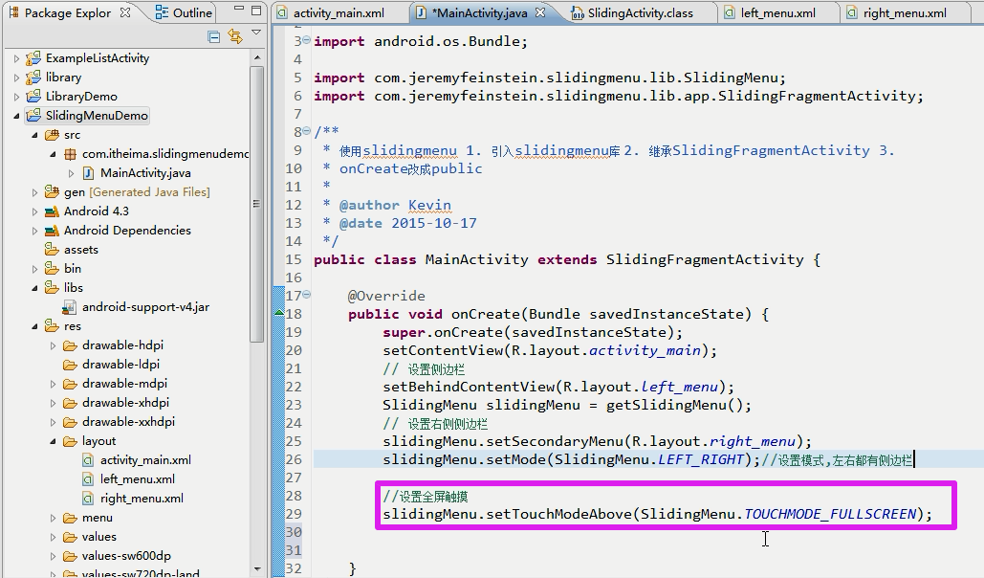This screenshot has width=984, height=578.
Task: Select MainActivity.java in Package Explorer
Action: pyautogui.click(x=144, y=173)
